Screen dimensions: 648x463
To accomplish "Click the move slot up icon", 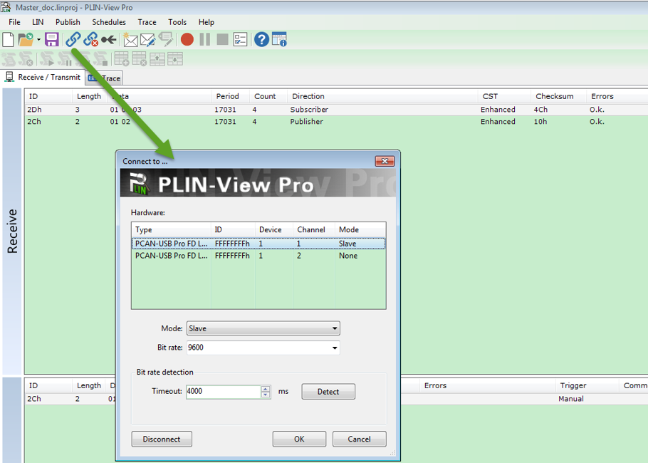I will (157, 59).
